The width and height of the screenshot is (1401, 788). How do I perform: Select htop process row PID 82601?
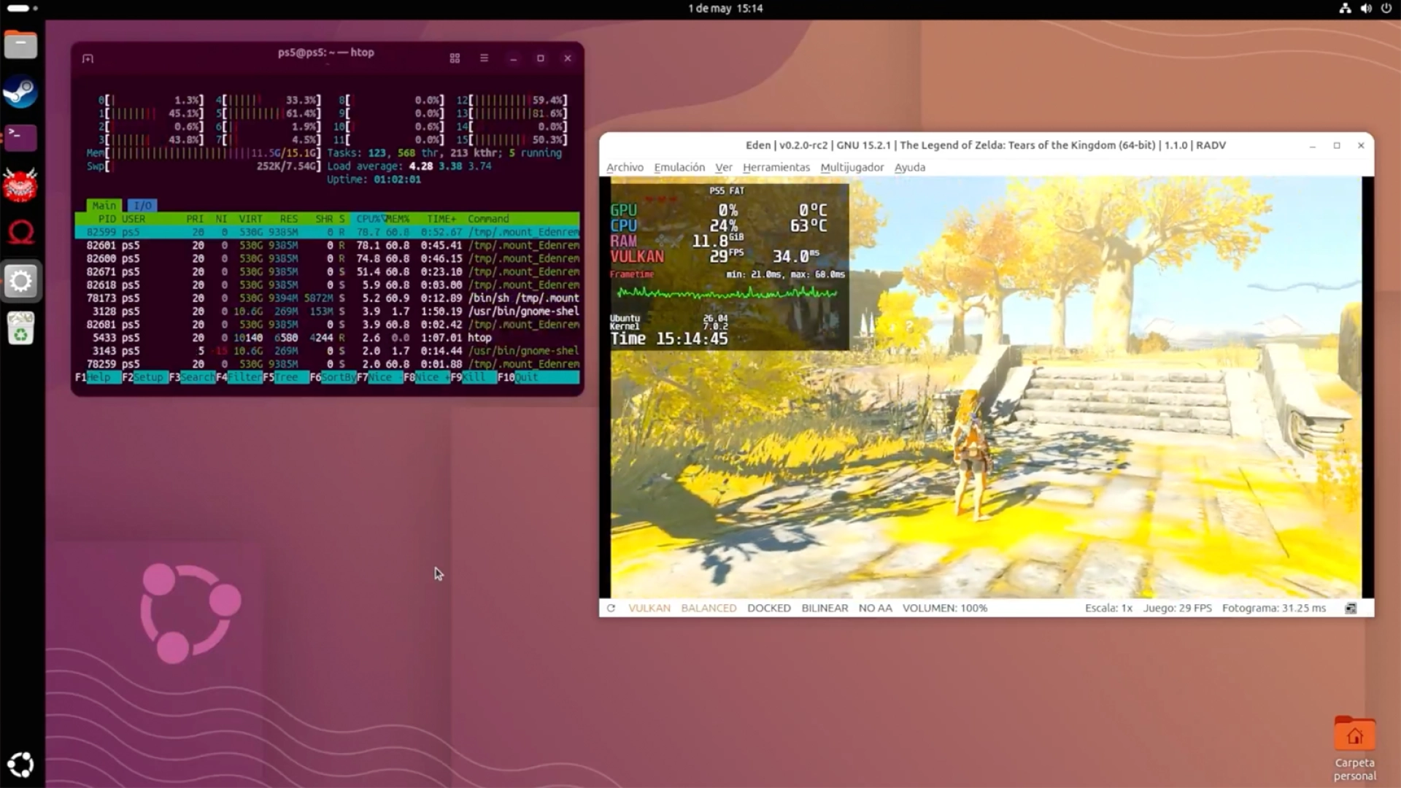click(x=327, y=245)
